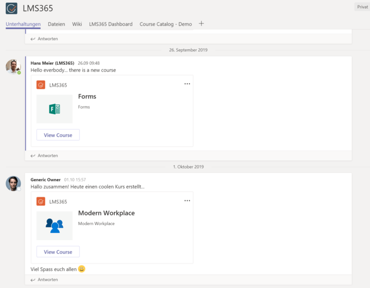
Task: Click View Course for Forms
Action: click(58, 135)
